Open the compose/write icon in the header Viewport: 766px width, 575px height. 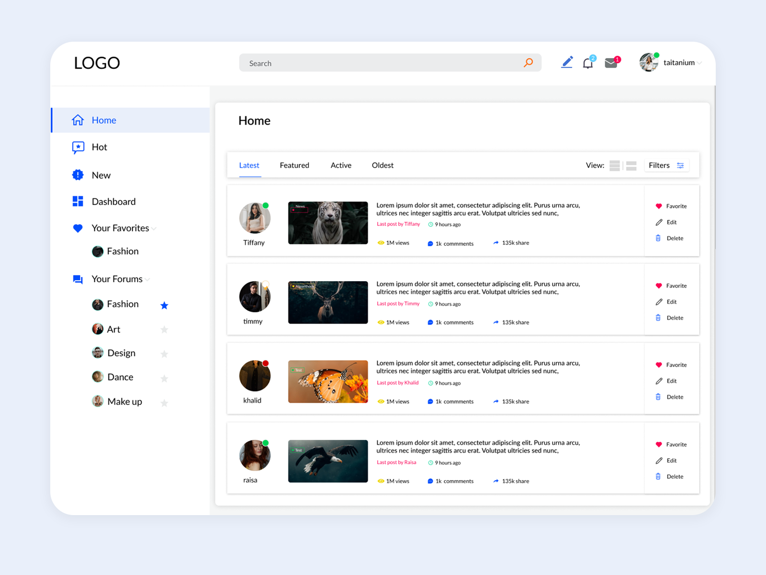(x=567, y=62)
